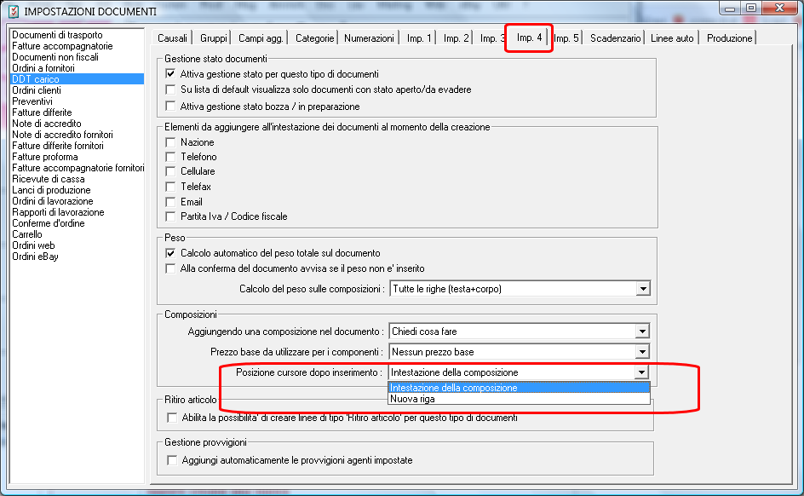Select the Categorie tab
Screen dimensions: 804x496
pyautogui.click(x=314, y=38)
